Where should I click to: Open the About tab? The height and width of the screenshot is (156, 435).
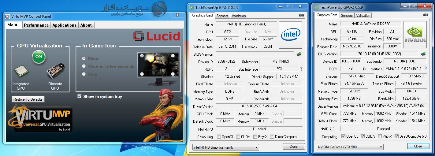(x=86, y=25)
